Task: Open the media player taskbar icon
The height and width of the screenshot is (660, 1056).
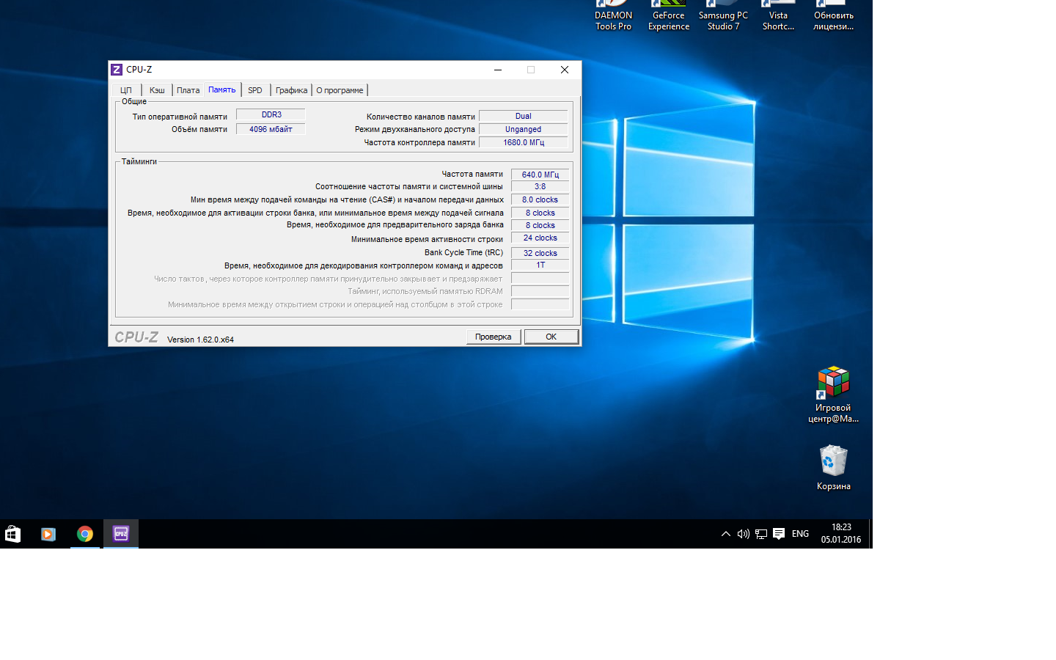Action: [48, 534]
